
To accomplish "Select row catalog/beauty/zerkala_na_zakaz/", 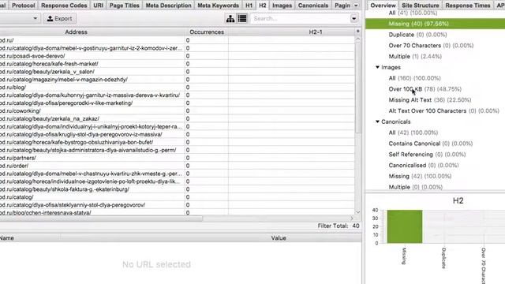I will pos(177,119).
